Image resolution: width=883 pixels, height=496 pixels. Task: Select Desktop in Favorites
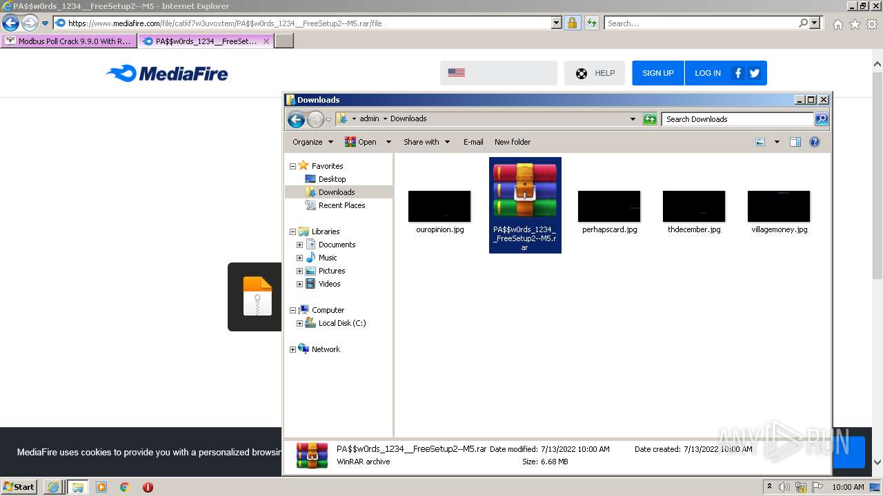point(332,179)
